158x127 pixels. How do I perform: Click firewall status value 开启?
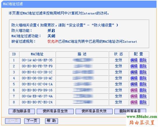(51, 30)
